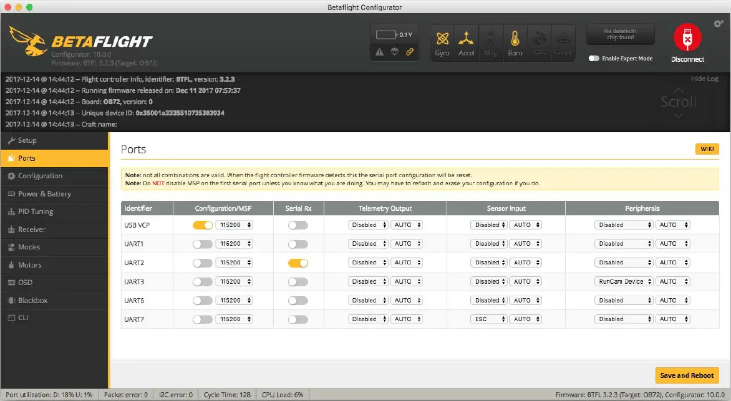Click Save and Reboot button
This screenshot has width=731, height=401.
(x=687, y=375)
